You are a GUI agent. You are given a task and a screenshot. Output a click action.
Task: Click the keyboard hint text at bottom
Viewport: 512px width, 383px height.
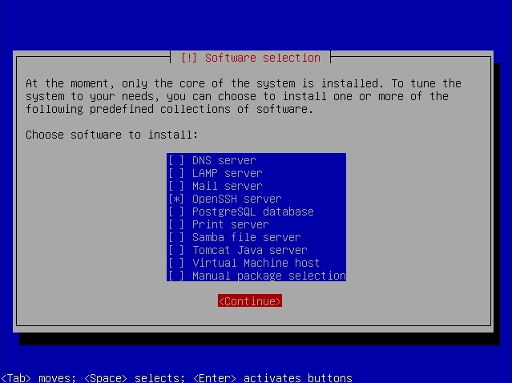176,377
